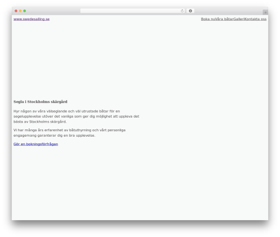Maximize window using green button

pos(25,11)
